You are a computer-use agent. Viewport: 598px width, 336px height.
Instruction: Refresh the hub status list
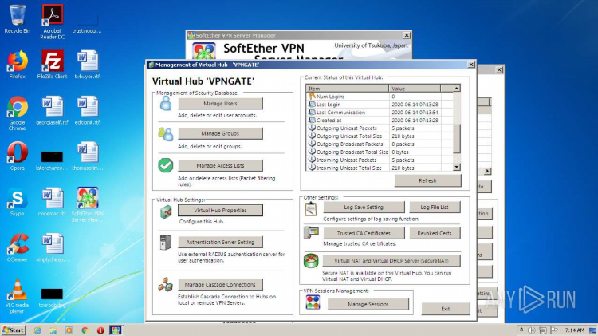pos(427,180)
